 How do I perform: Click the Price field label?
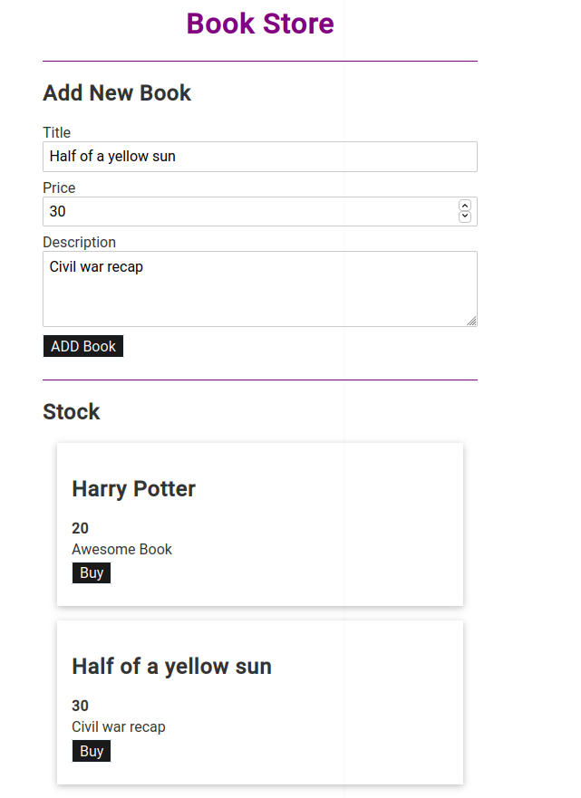pos(58,187)
